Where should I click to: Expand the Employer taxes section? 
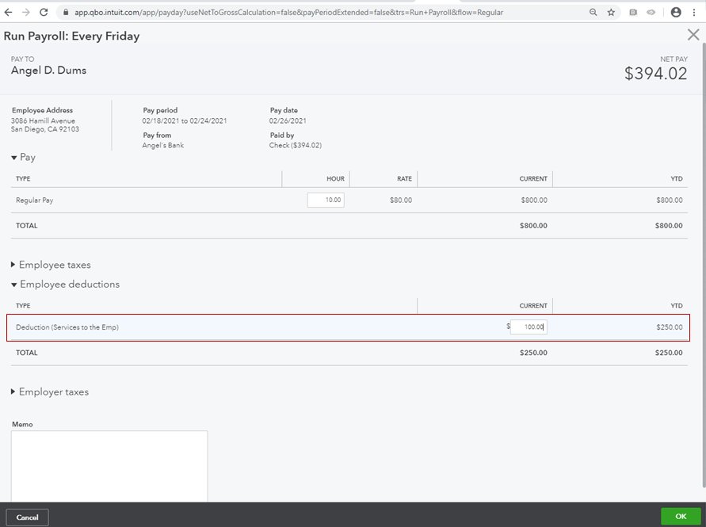[x=13, y=391]
